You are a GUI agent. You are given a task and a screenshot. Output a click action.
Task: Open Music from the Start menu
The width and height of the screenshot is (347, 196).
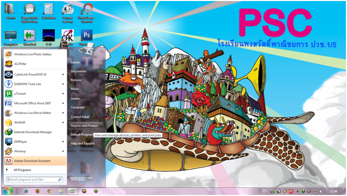tap(75, 89)
